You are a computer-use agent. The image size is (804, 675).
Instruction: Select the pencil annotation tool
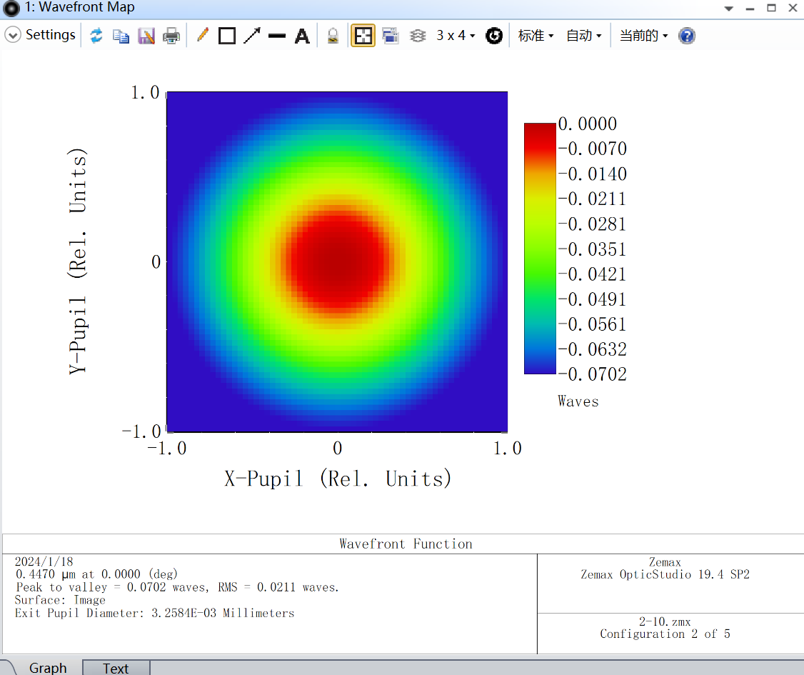click(203, 36)
